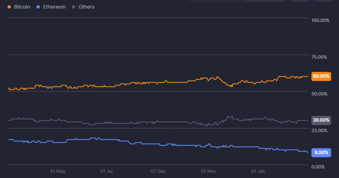Image resolution: width=339 pixels, height=178 pixels.
Task: Select the 01 Nov date label
Action: (x=208, y=171)
